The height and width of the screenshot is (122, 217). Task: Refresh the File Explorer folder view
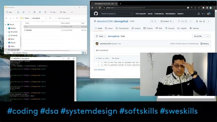(x=50, y=18)
